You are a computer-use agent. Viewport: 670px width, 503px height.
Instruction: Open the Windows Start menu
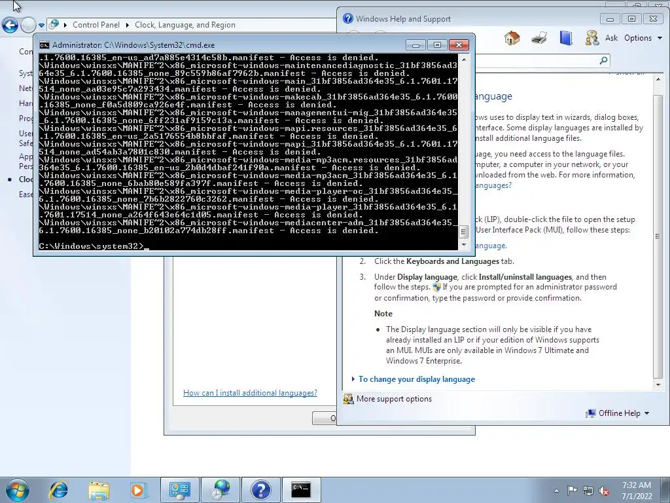click(18, 490)
